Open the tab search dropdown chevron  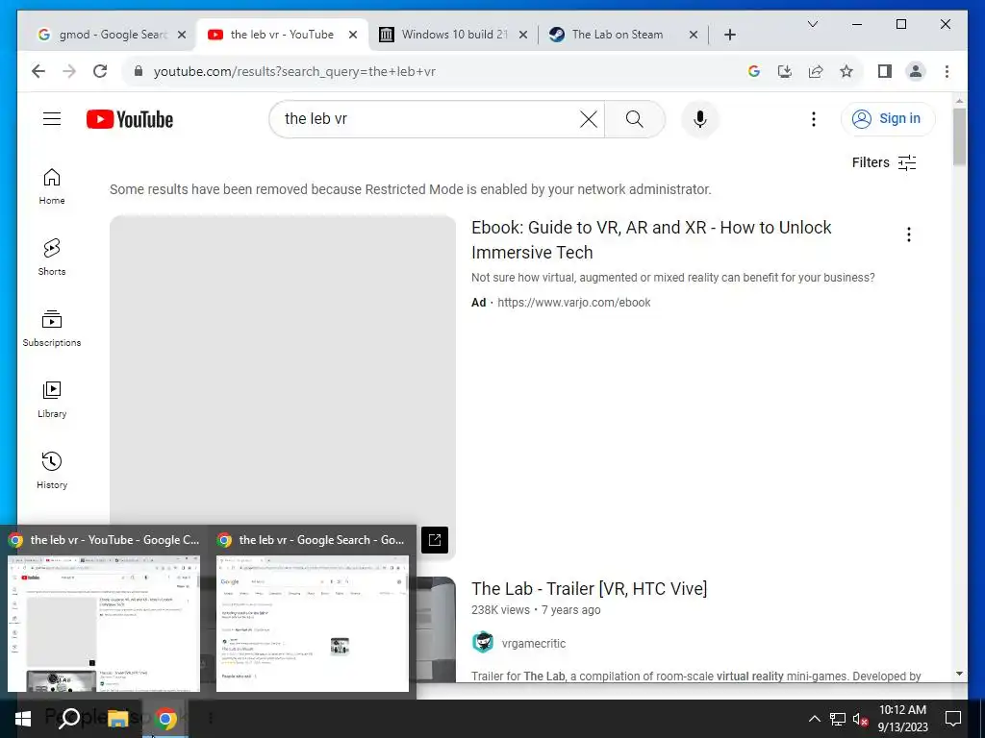tap(812, 24)
